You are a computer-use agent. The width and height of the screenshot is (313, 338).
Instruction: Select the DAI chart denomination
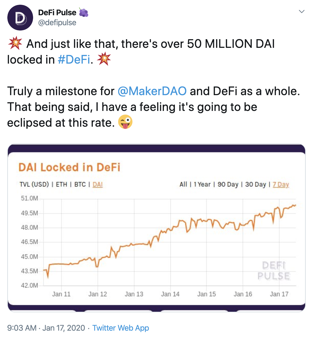(98, 185)
